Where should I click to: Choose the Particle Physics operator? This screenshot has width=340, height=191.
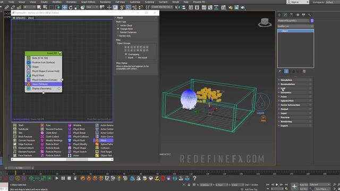pos(51,152)
